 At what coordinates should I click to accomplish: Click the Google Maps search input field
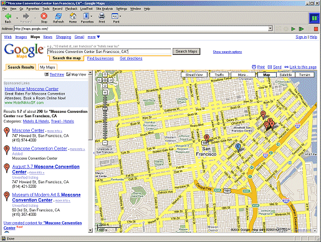click(x=109, y=51)
